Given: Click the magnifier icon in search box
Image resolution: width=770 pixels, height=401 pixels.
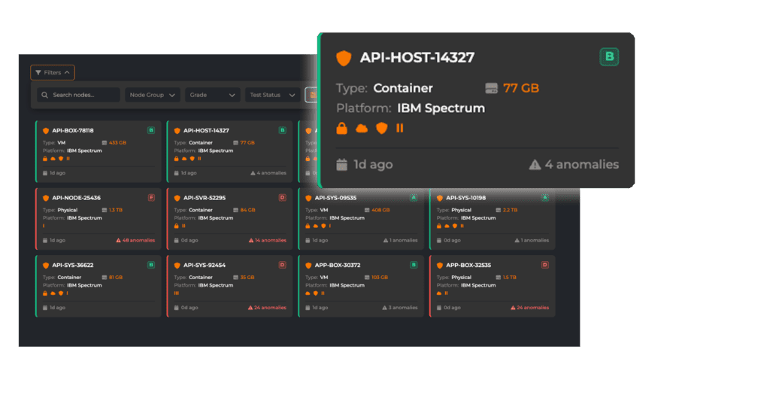Looking at the screenshot, I should click(44, 95).
